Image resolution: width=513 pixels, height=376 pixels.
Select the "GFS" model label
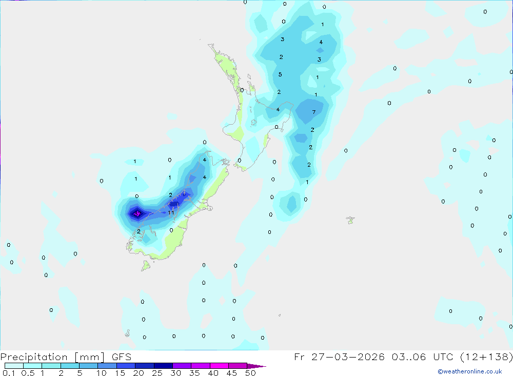click(x=122, y=357)
